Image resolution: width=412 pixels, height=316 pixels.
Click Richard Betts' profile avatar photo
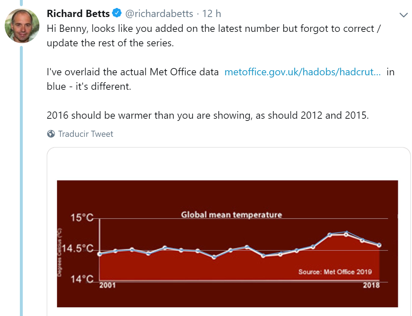pyautogui.click(x=22, y=26)
